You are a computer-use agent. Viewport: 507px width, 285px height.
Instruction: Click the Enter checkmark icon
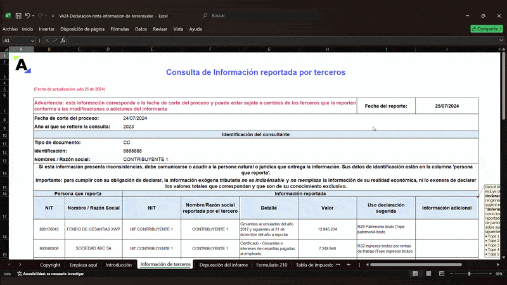[x=55, y=41]
